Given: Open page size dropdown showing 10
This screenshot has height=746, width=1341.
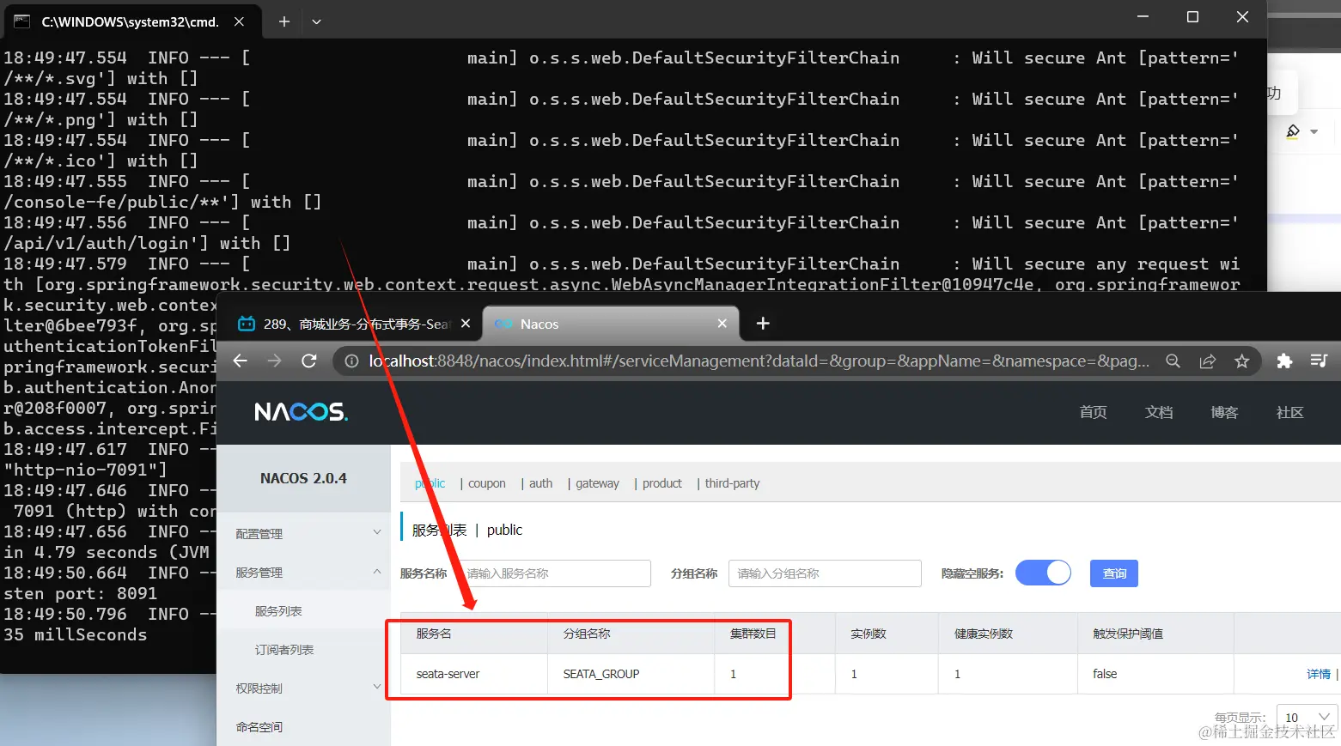Looking at the screenshot, I should [1307, 717].
